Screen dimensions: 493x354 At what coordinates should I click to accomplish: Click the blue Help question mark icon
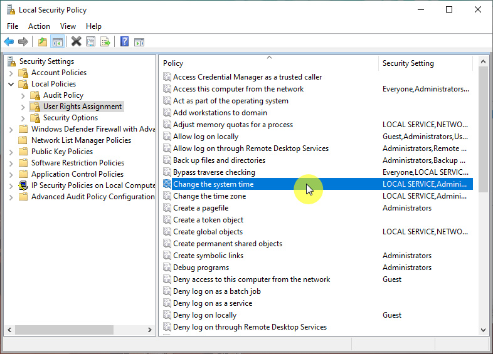click(x=124, y=42)
